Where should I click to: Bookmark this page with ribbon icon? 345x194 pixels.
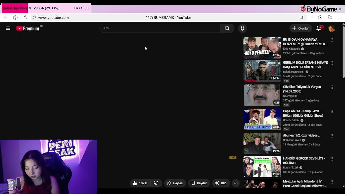coord(301,18)
